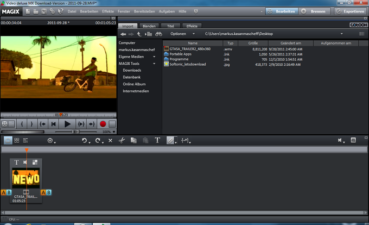Click the Redo arrow icon
This screenshot has width=369, height=225.
98,140
